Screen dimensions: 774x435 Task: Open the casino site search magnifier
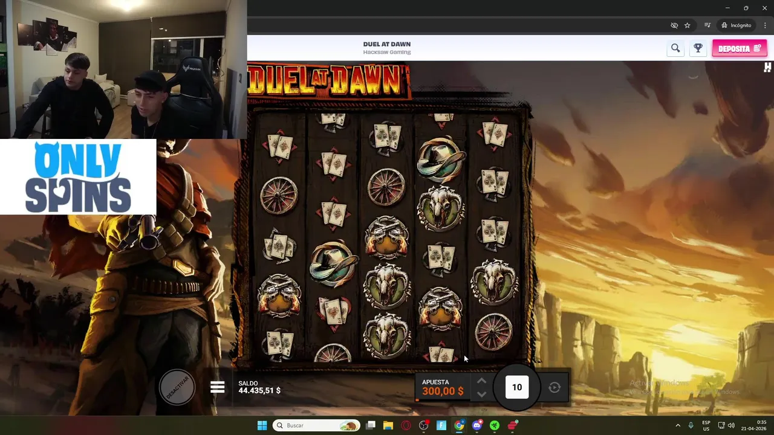pos(675,48)
